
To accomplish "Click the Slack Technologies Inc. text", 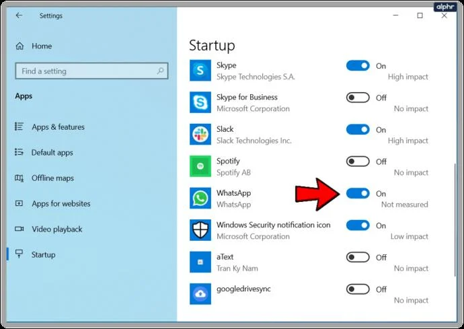I will 254,141.
